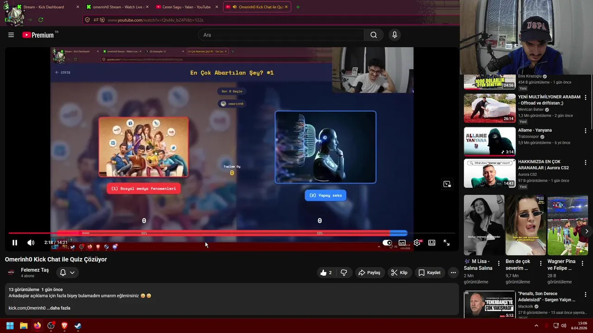Type in the 'Ara' search field

click(281, 35)
